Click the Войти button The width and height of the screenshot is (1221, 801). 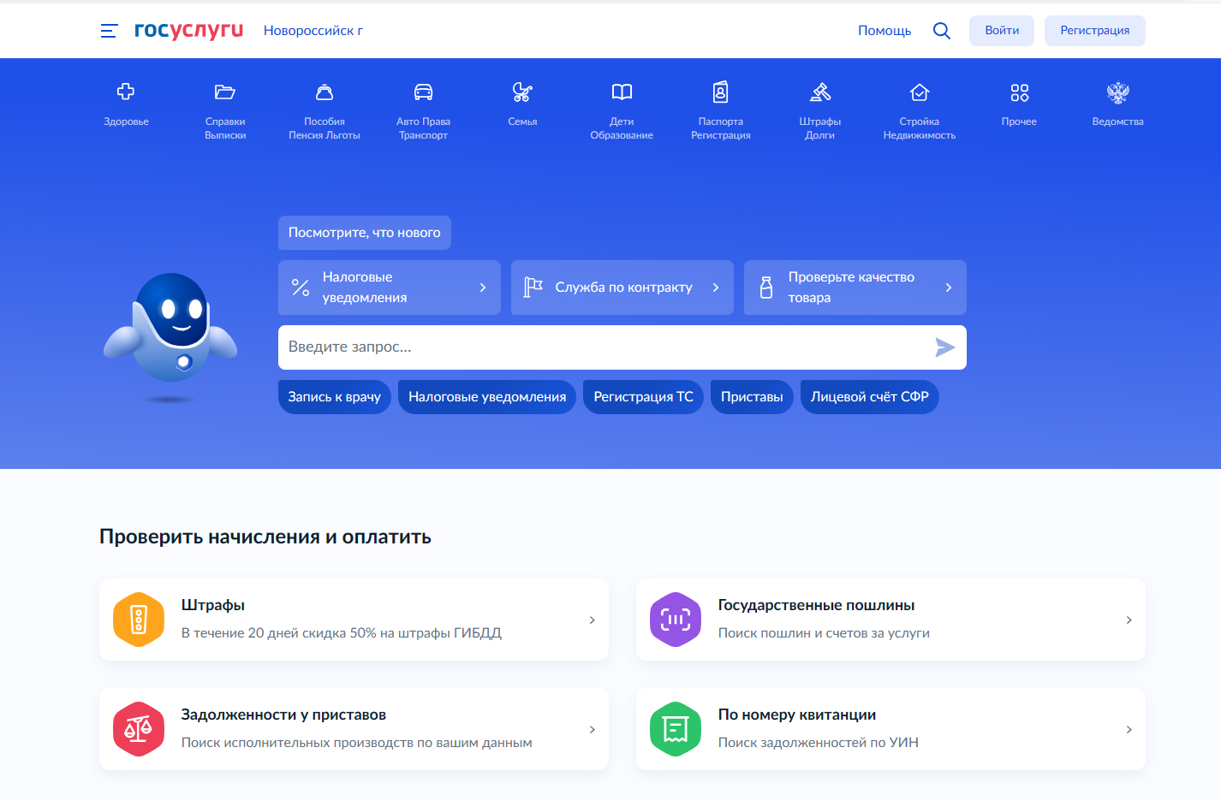(1001, 31)
